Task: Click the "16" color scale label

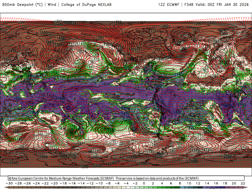Action: [216, 183]
